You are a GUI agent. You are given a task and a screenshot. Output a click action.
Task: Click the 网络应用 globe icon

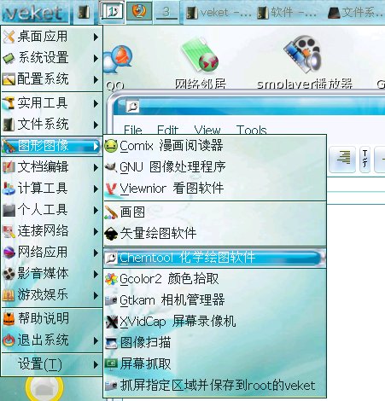[x=9, y=253]
